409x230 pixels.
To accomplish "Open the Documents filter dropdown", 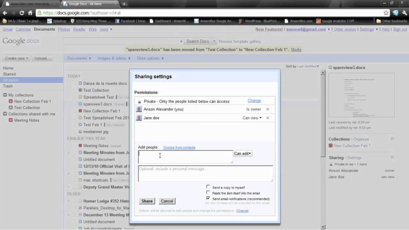I will [x=79, y=58].
